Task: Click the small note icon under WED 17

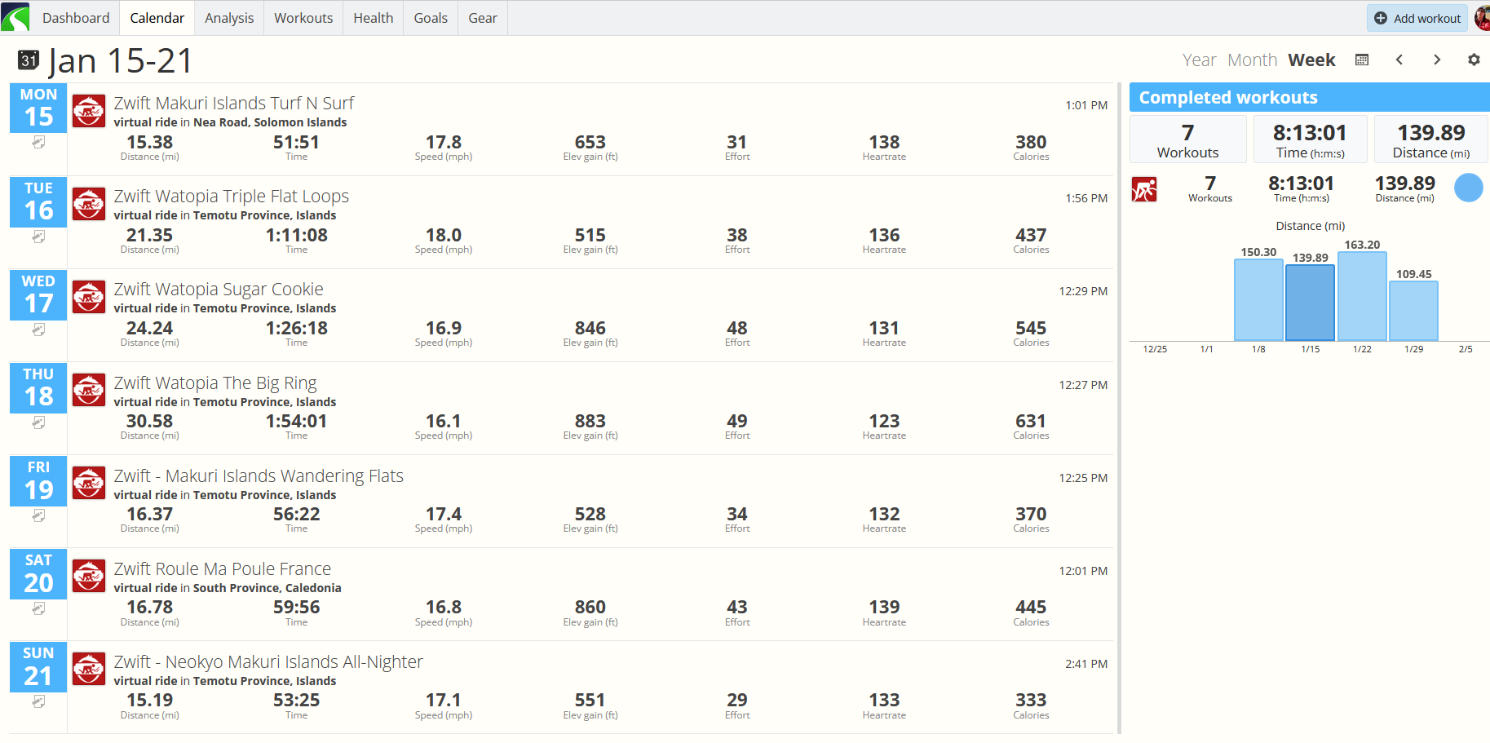Action: [38, 329]
